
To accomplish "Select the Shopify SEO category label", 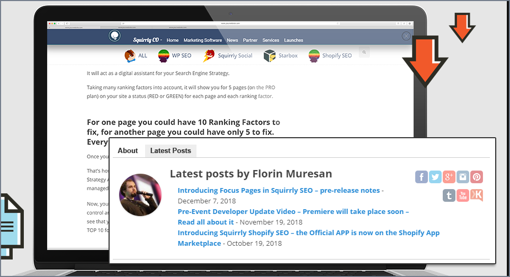I will [x=337, y=56].
